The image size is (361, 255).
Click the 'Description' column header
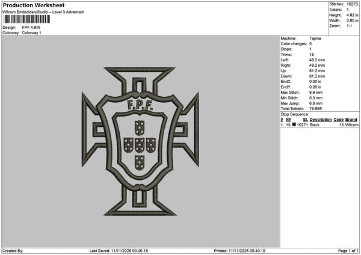[x=321, y=120]
